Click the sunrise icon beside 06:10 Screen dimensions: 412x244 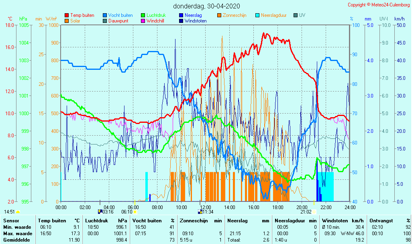tap(135, 211)
